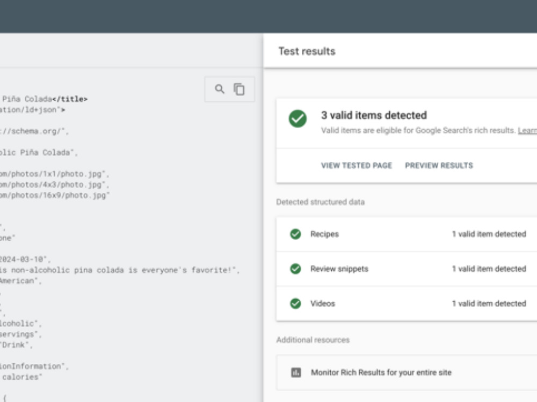The image size is (537, 402).
Task: Select the 'lic Piña Colada' name code line
Action: (39, 152)
